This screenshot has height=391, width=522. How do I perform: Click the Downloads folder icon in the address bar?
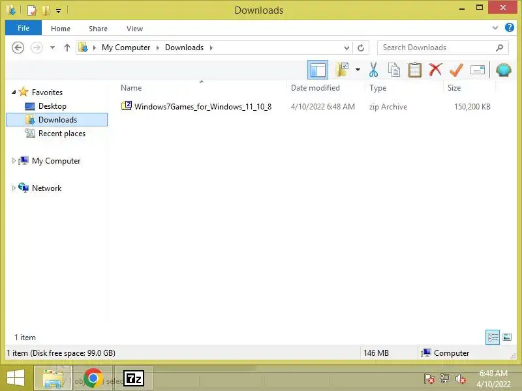point(84,48)
